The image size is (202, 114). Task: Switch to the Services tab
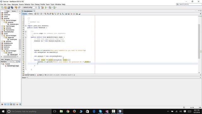click(x=14, y=11)
